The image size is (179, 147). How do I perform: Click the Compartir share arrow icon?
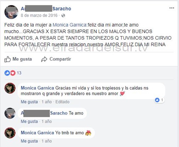pyautogui.click(x=44, y=59)
